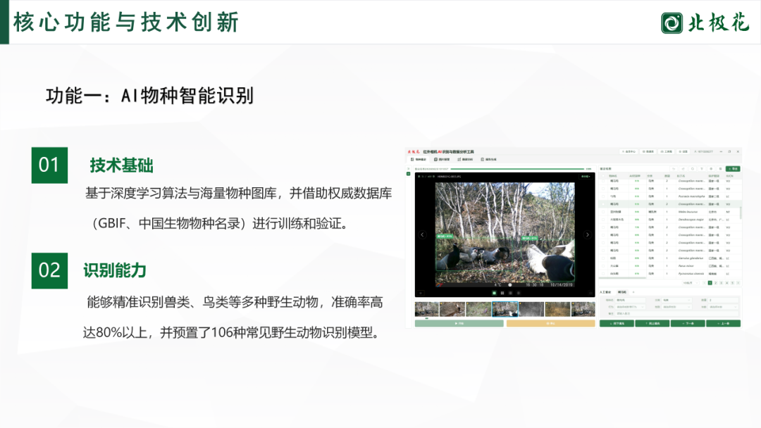761x428 pixels.
Task: Open the settings button in title bar
Action: coord(683,152)
